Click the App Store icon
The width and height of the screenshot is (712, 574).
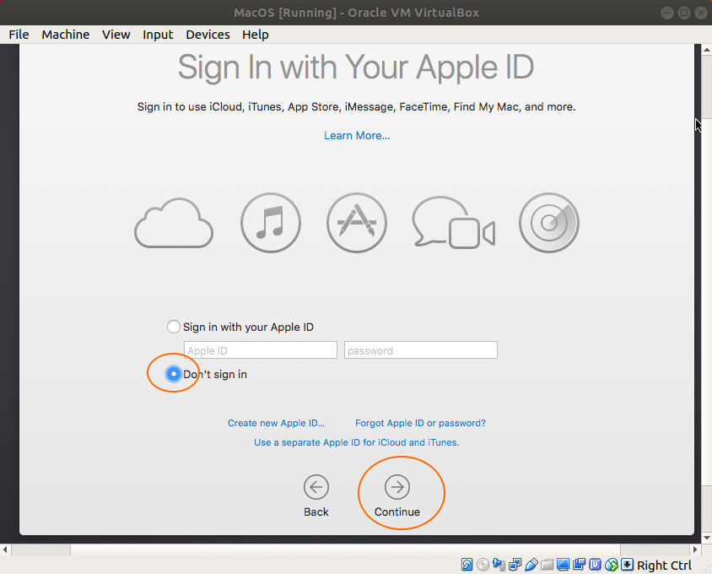pyautogui.click(x=357, y=223)
